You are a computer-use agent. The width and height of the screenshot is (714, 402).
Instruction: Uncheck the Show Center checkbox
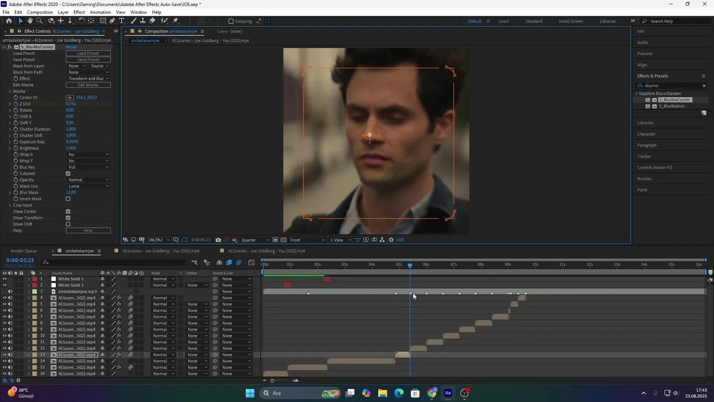pyautogui.click(x=68, y=212)
